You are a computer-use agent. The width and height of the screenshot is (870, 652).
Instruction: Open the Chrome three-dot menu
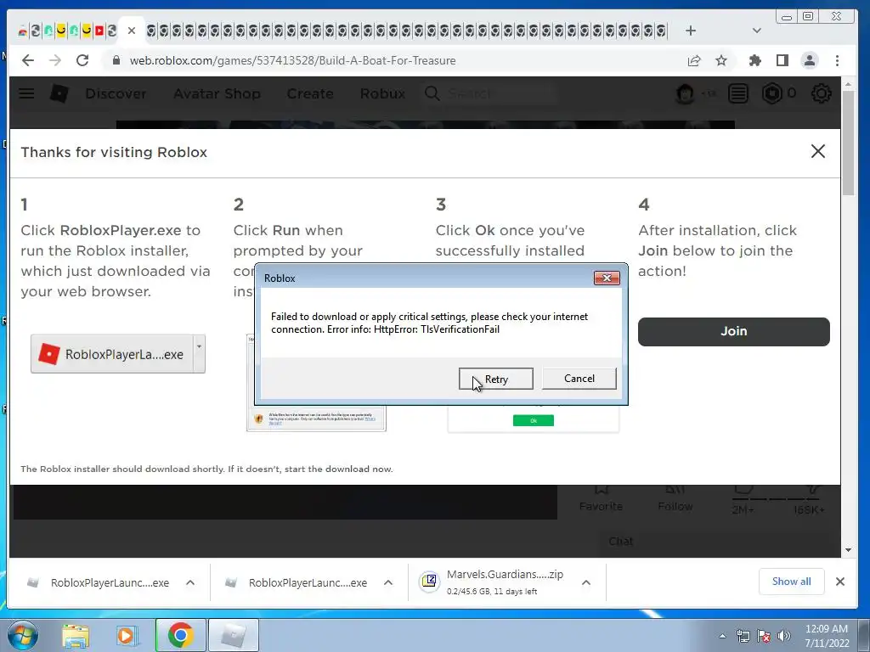(x=837, y=60)
